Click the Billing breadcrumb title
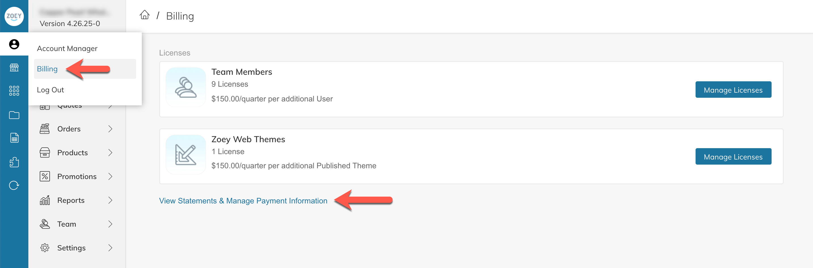Viewport: 813px width, 268px height. click(180, 16)
